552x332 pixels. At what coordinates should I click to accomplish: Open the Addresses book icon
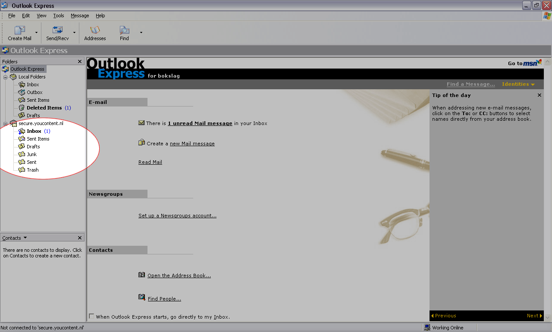coord(95,31)
